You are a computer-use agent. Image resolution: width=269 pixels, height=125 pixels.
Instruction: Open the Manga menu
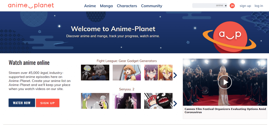(106, 6)
